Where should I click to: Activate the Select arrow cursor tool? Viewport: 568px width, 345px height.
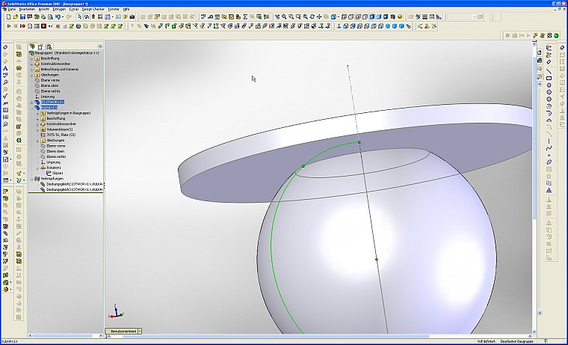[79, 16]
